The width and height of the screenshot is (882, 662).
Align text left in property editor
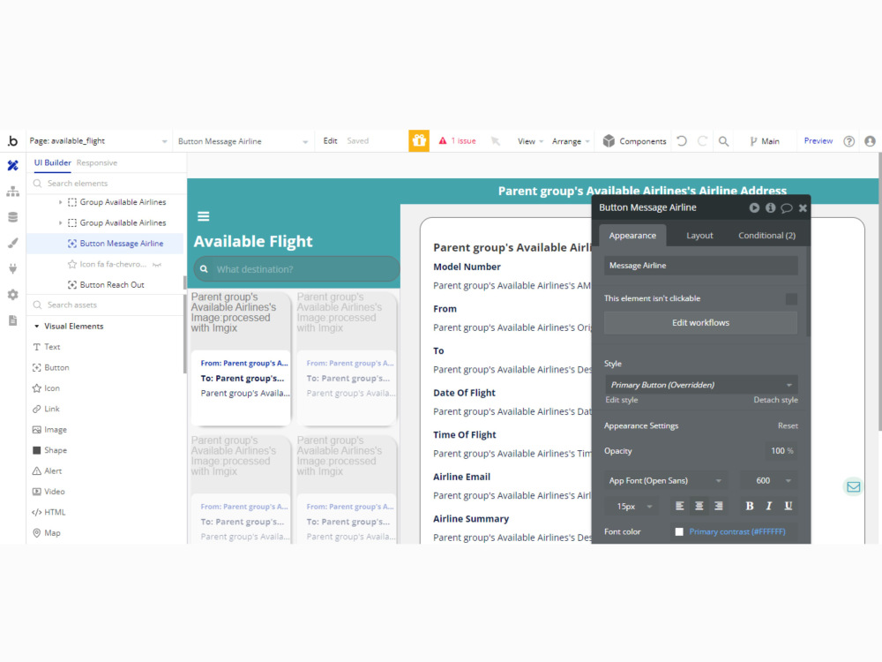click(x=679, y=506)
